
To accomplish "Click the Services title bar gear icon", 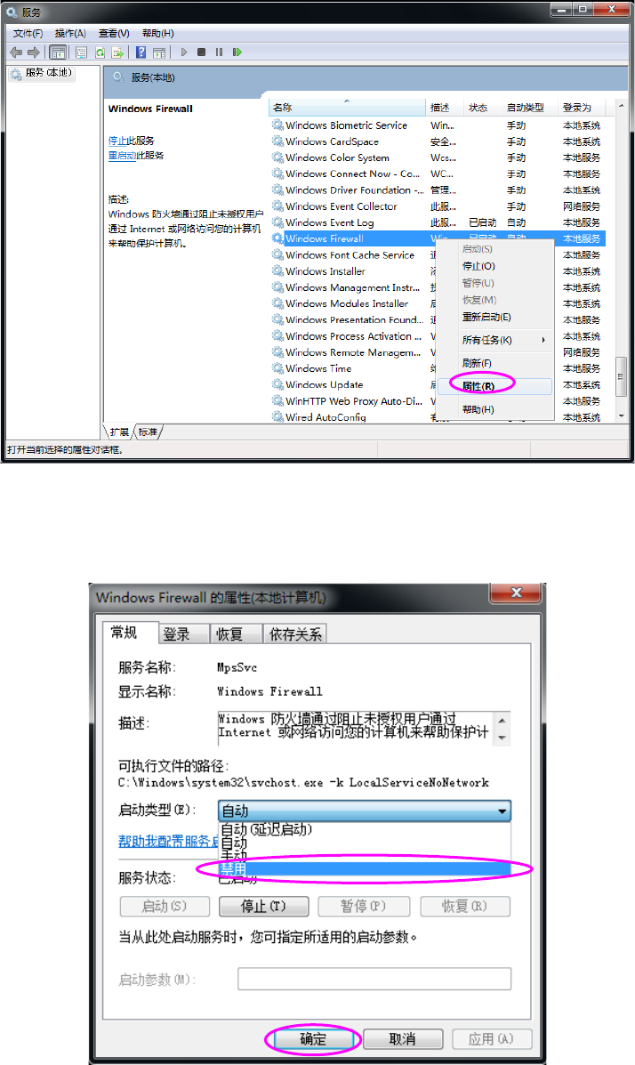I will point(12,12).
